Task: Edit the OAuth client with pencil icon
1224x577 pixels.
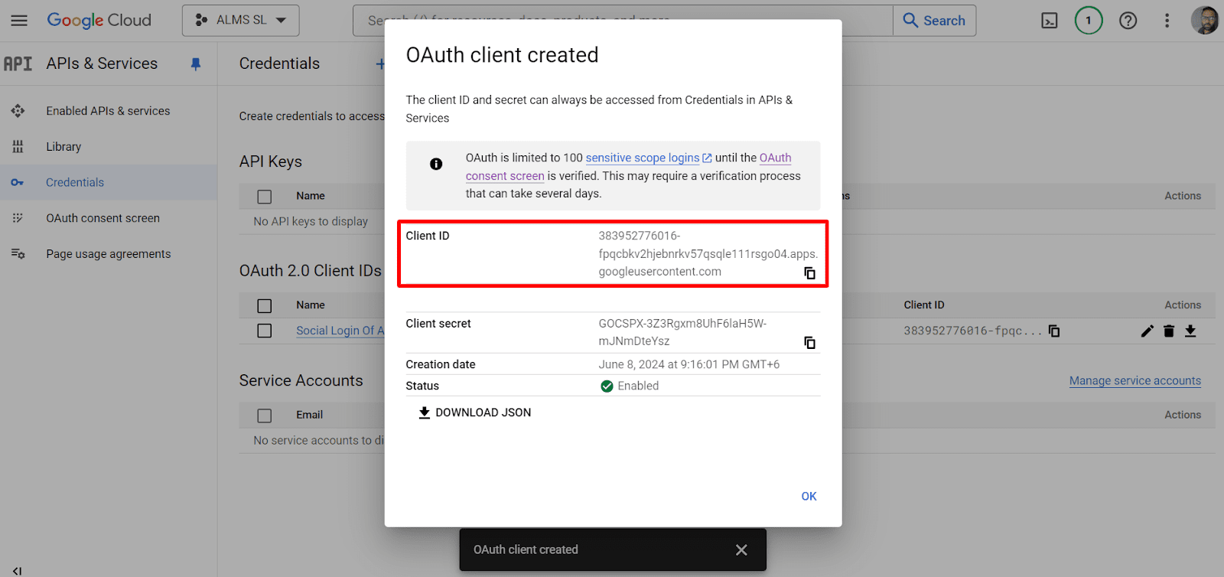Action: click(x=1147, y=331)
